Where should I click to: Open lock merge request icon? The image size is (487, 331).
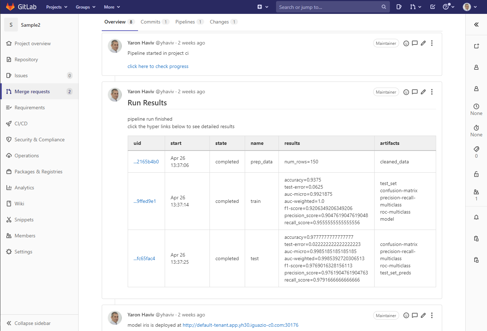tap(476, 174)
